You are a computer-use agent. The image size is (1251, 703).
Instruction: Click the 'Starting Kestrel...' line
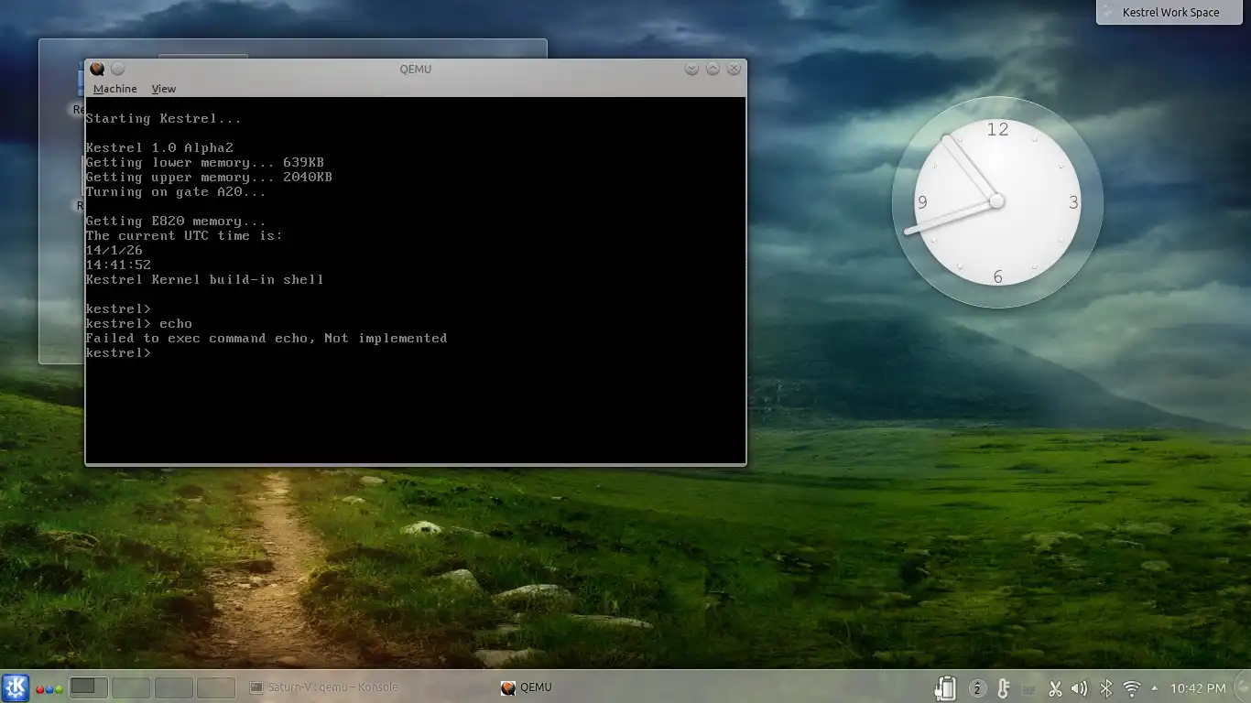click(x=163, y=119)
